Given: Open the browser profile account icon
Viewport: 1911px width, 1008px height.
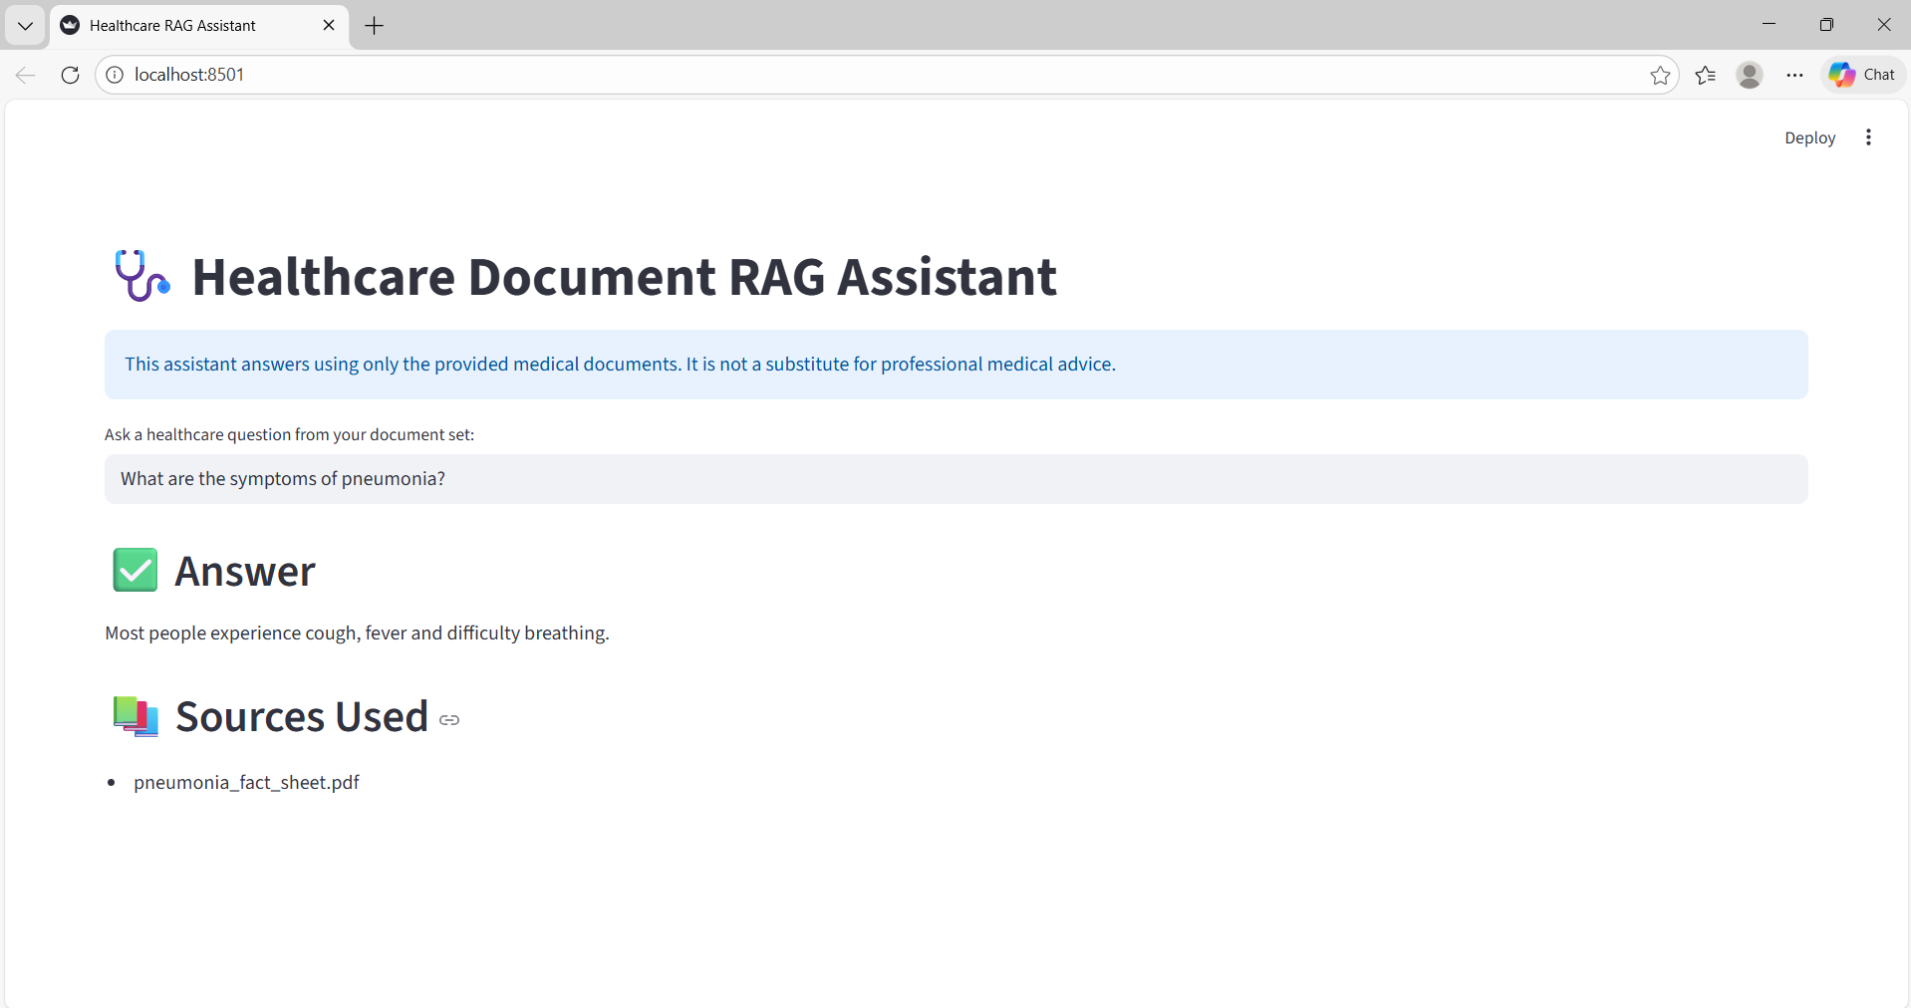Looking at the screenshot, I should click(x=1751, y=75).
